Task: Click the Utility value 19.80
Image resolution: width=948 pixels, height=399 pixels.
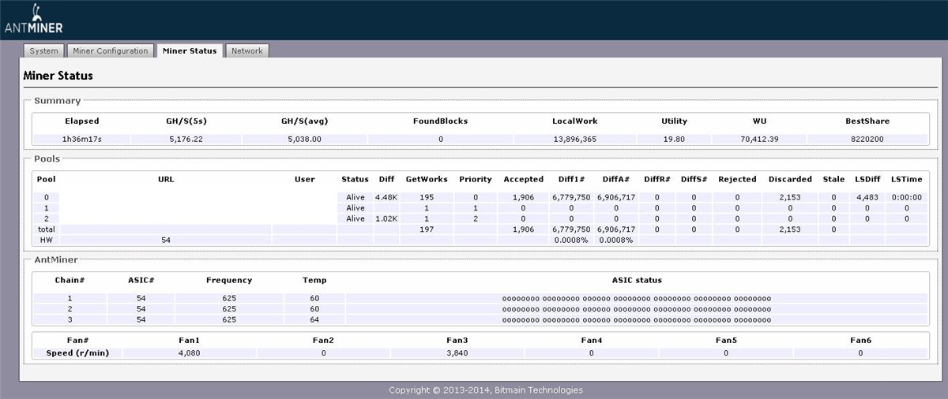Action: (x=674, y=139)
